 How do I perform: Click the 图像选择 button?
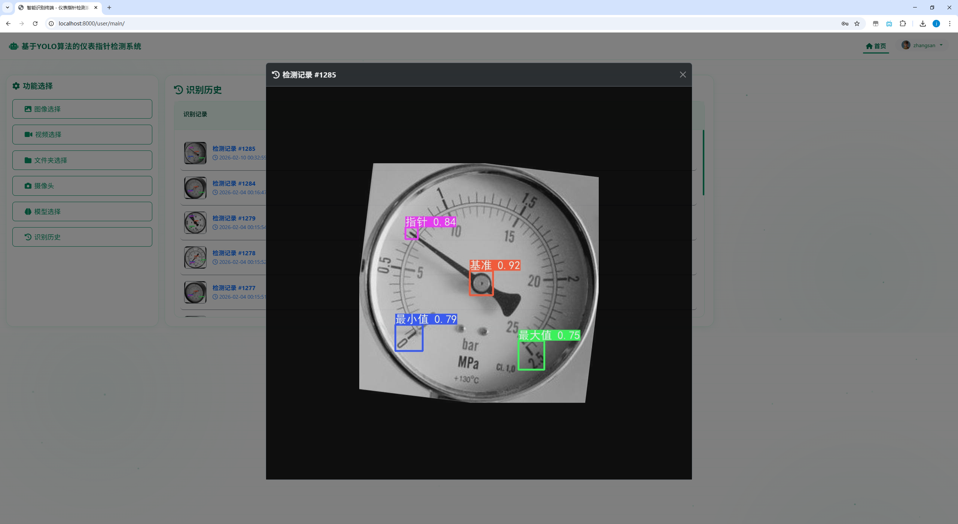click(82, 109)
